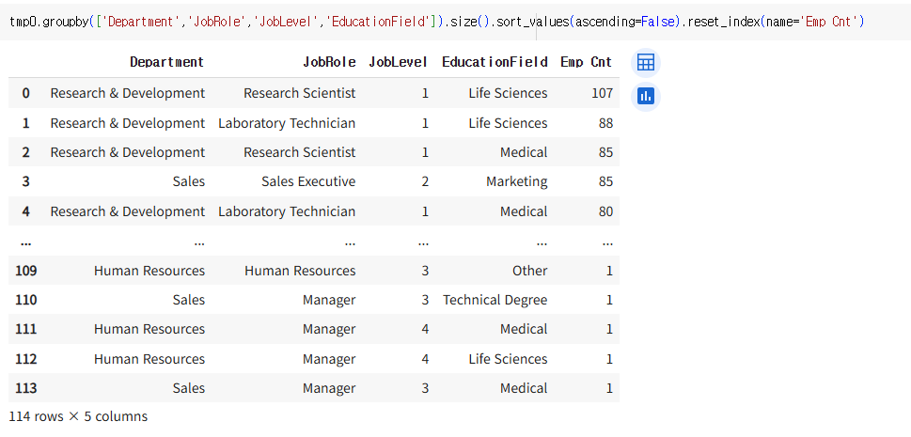Click the JobRole column header

pyautogui.click(x=329, y=62)
